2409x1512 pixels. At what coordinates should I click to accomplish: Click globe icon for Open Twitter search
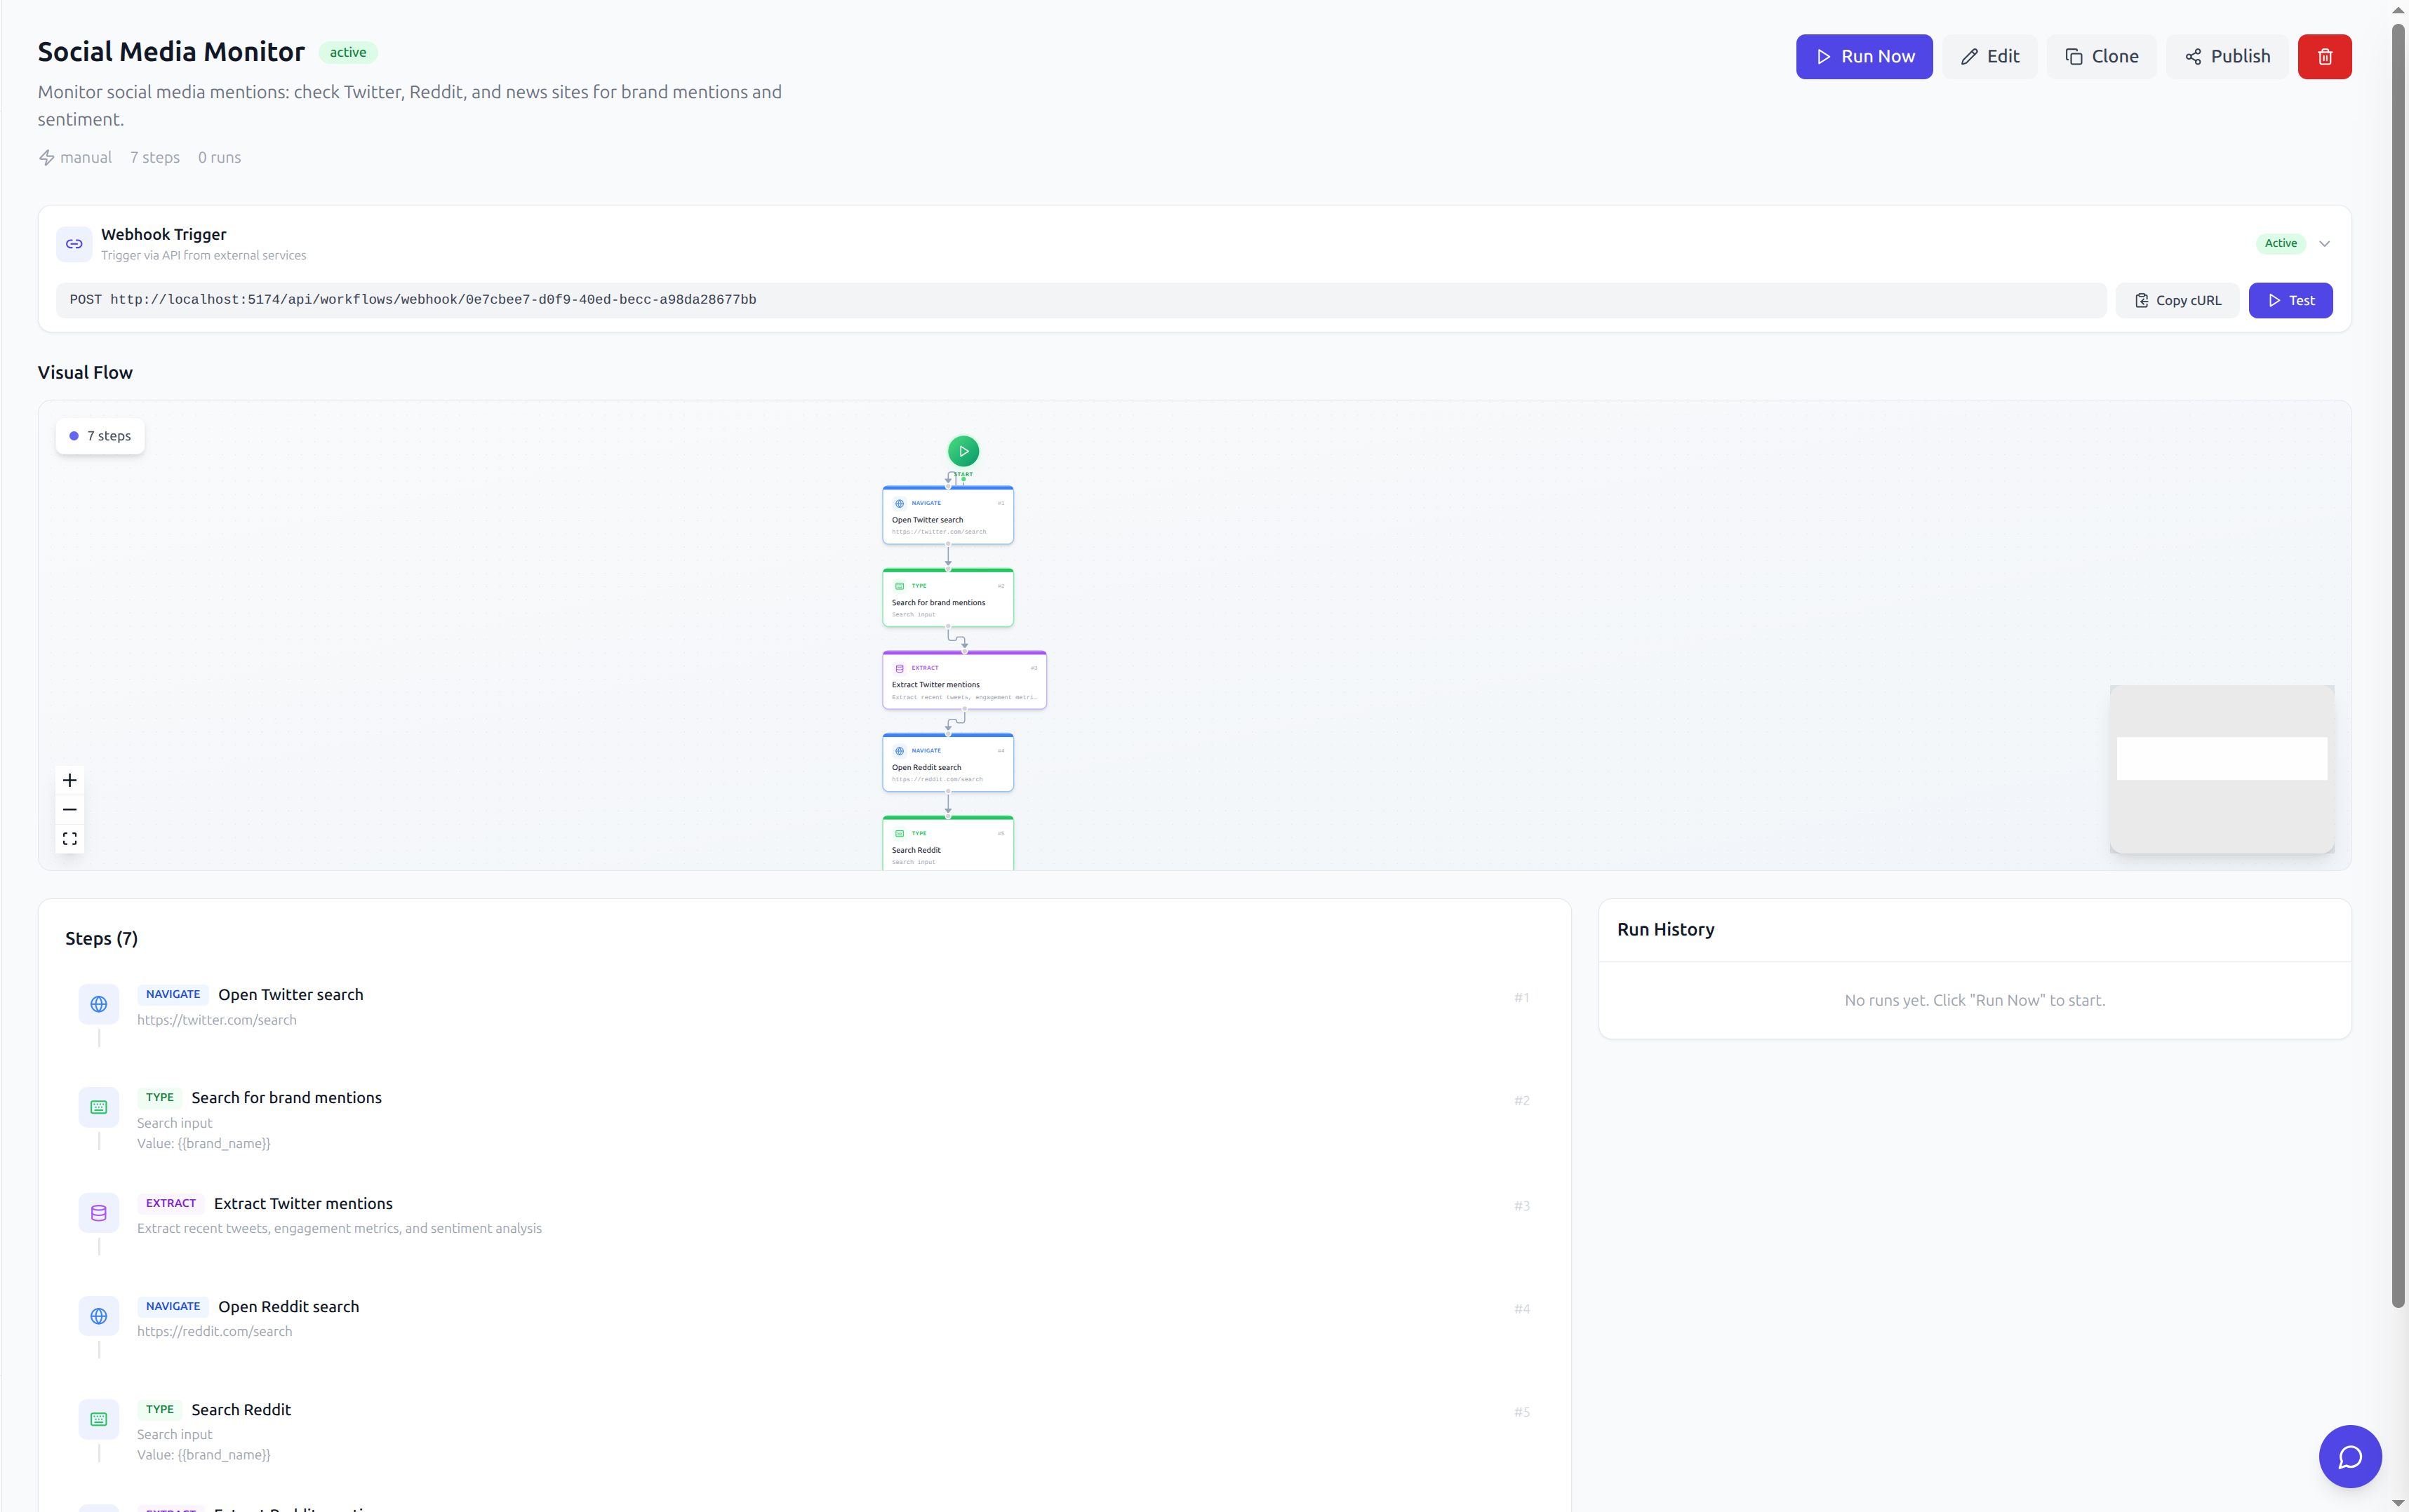[x=99, y=1004]
